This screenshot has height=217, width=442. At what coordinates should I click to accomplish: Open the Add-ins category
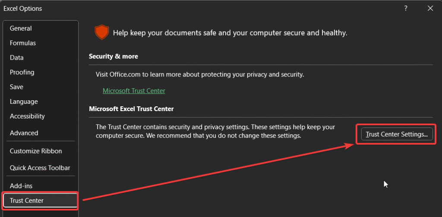pos(21,186)
